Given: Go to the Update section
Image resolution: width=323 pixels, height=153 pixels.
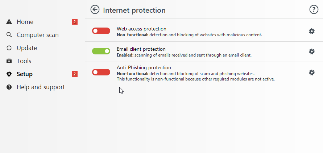Looking at the screenshot, I should coord(27,48).
